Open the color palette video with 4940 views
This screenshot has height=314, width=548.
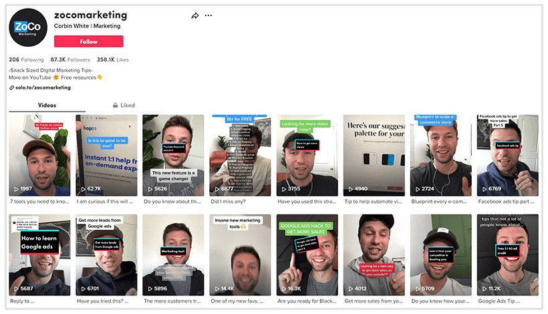coord(374,155)
